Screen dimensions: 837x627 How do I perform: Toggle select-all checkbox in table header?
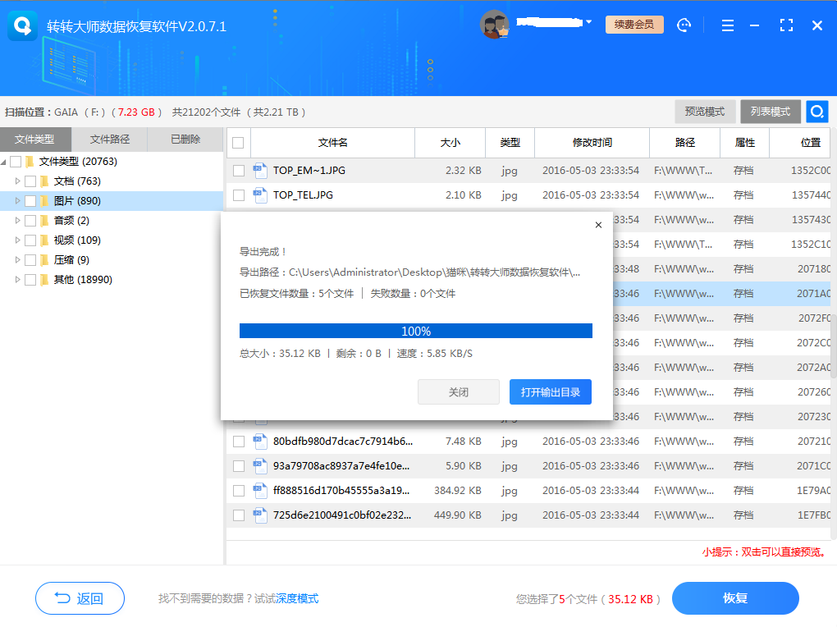pyautogui.click(x=238, y=143)
